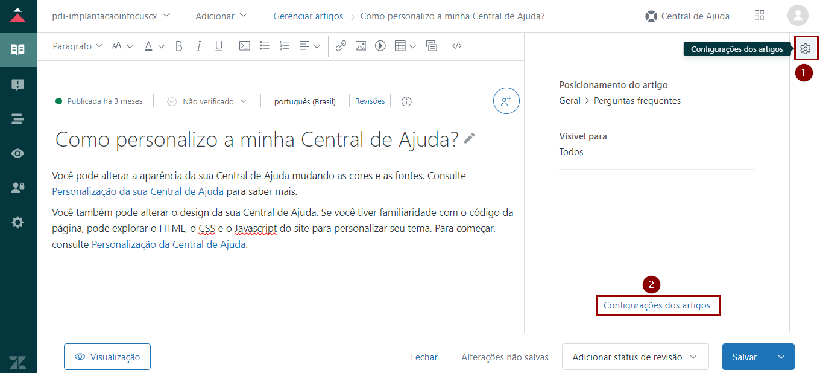Toggle numbered list formatting
The height and width of the screenshot is (373, 820).
(x=285, y=46)
